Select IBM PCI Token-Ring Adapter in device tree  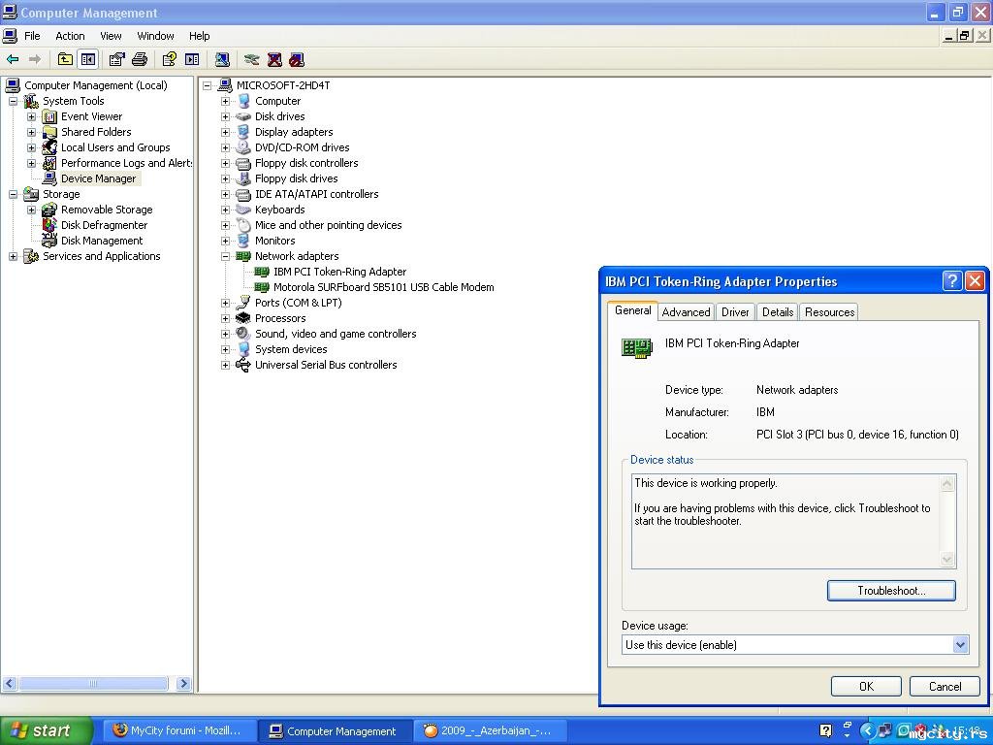point(339,272)
